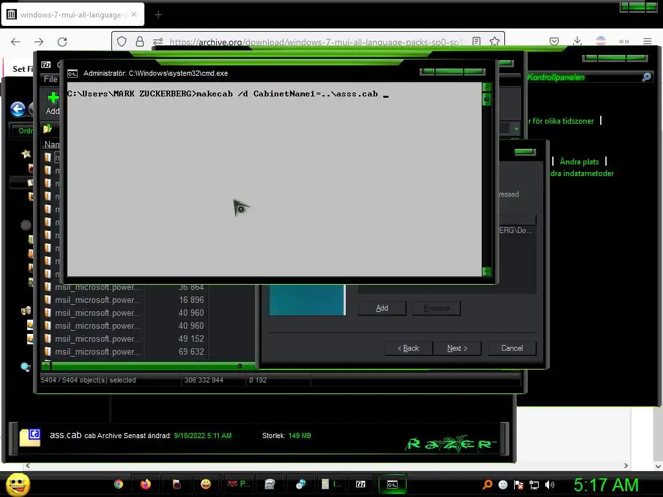Click the '5404 / 5404 object(s) selected' status
The width and height of the screenshot is (663, 497).
click(88, 380)
